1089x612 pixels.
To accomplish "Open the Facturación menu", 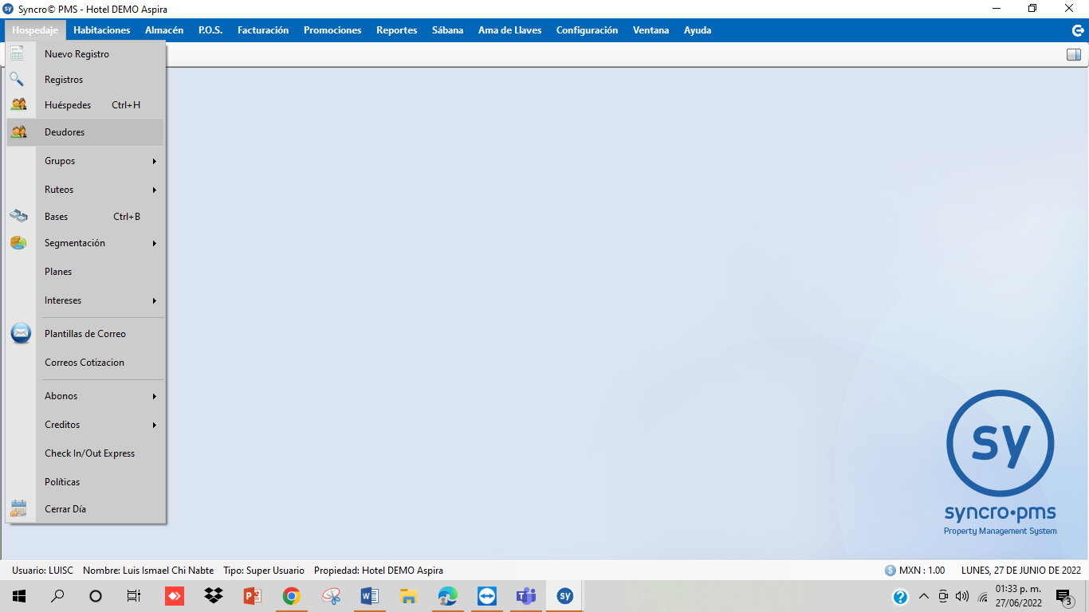I will [x=263, y=30].
